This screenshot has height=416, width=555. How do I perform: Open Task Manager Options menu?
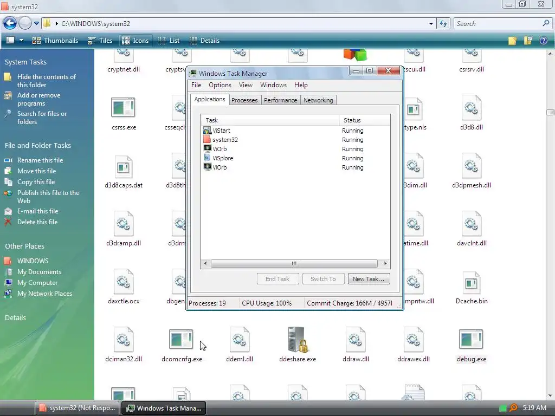point(220,85)
